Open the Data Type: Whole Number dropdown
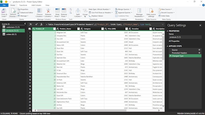 click(x=99, y=9)
